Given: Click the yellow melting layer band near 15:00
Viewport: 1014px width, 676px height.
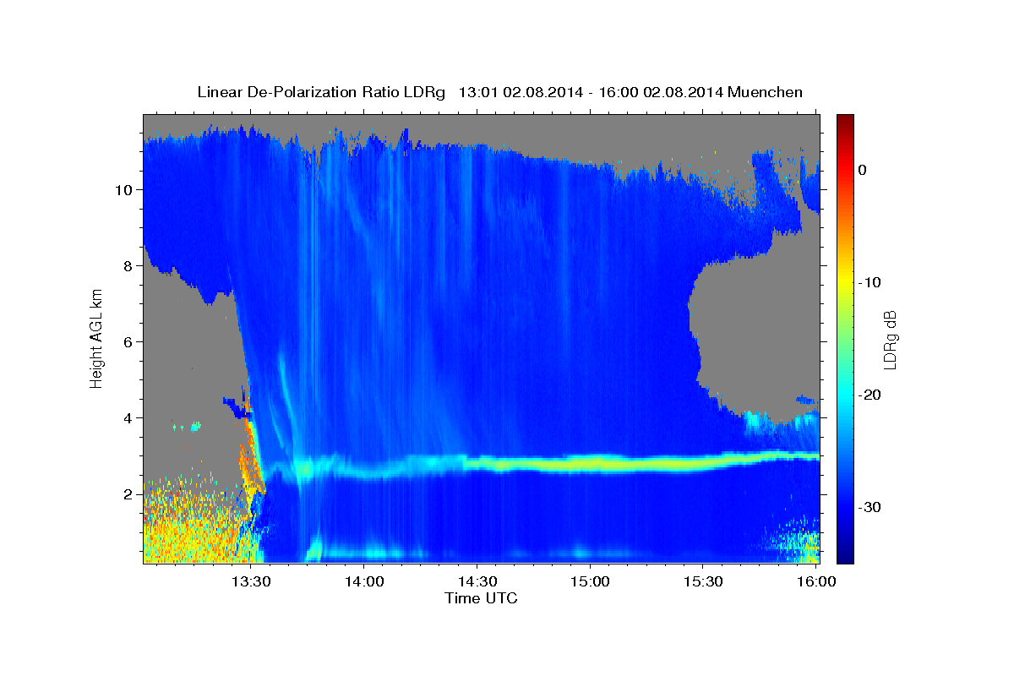Looking at the screenshot, I should click(x=590, y=463).
